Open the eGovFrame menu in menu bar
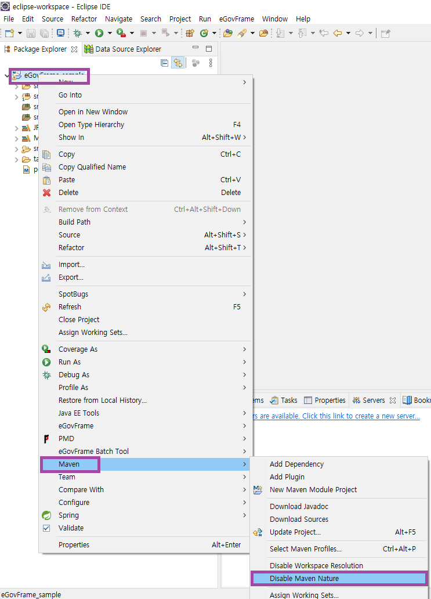 coord(236,19)
